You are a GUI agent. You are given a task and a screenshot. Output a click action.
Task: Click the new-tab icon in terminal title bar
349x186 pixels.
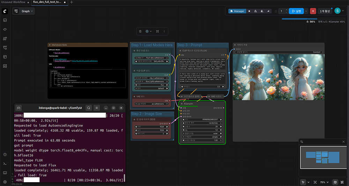click(19, 108)
